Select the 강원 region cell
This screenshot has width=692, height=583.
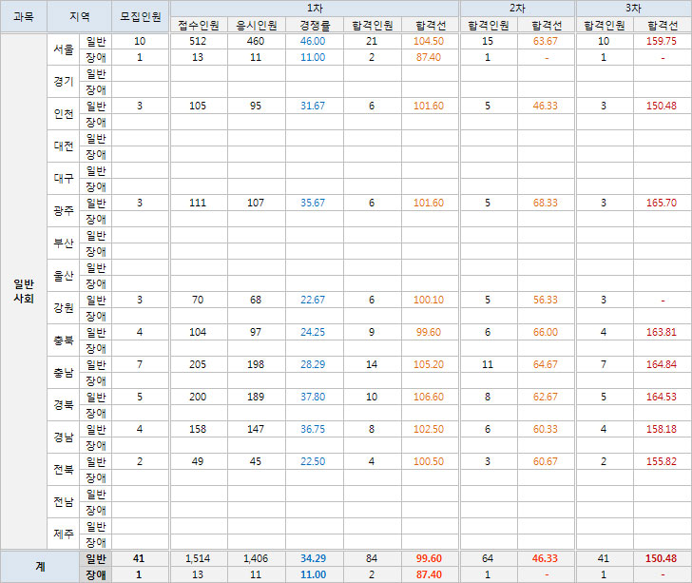[x=64, y=308]
